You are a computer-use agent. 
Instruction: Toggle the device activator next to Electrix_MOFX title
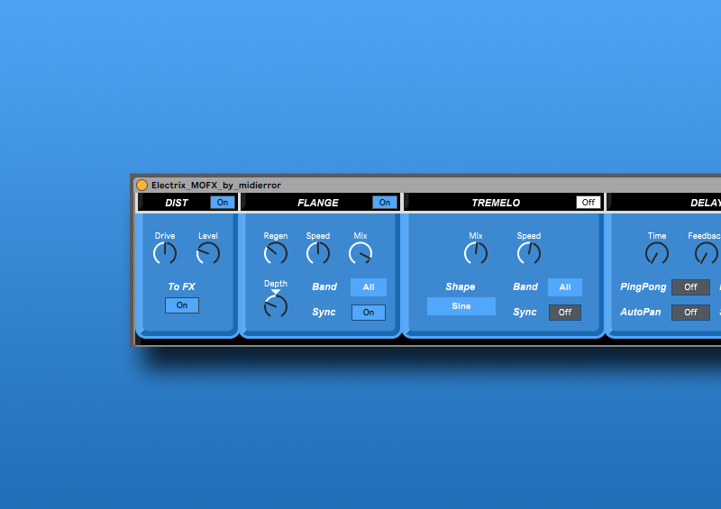142,185
